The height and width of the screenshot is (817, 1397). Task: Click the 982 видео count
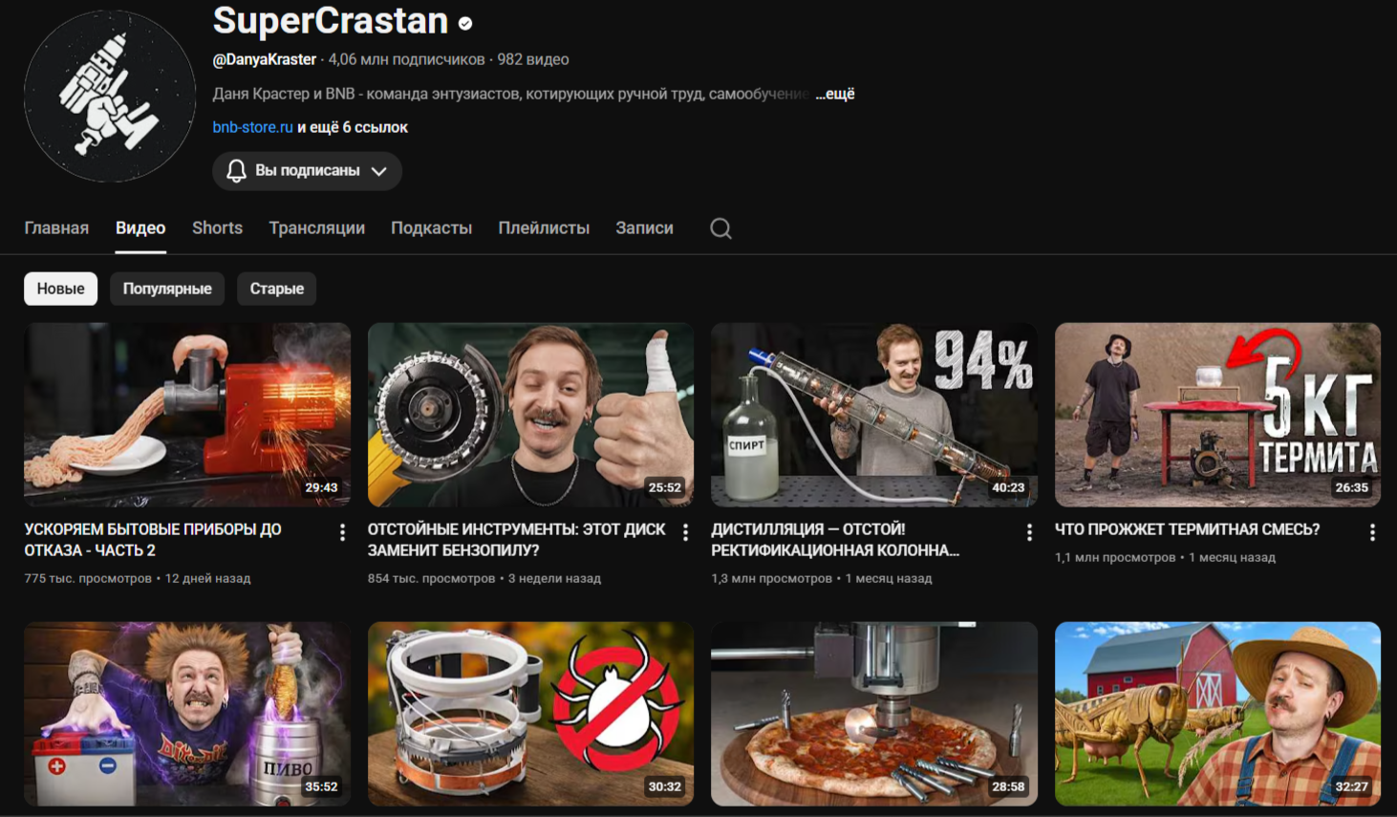pyautogui.click(x=533, y=59)
